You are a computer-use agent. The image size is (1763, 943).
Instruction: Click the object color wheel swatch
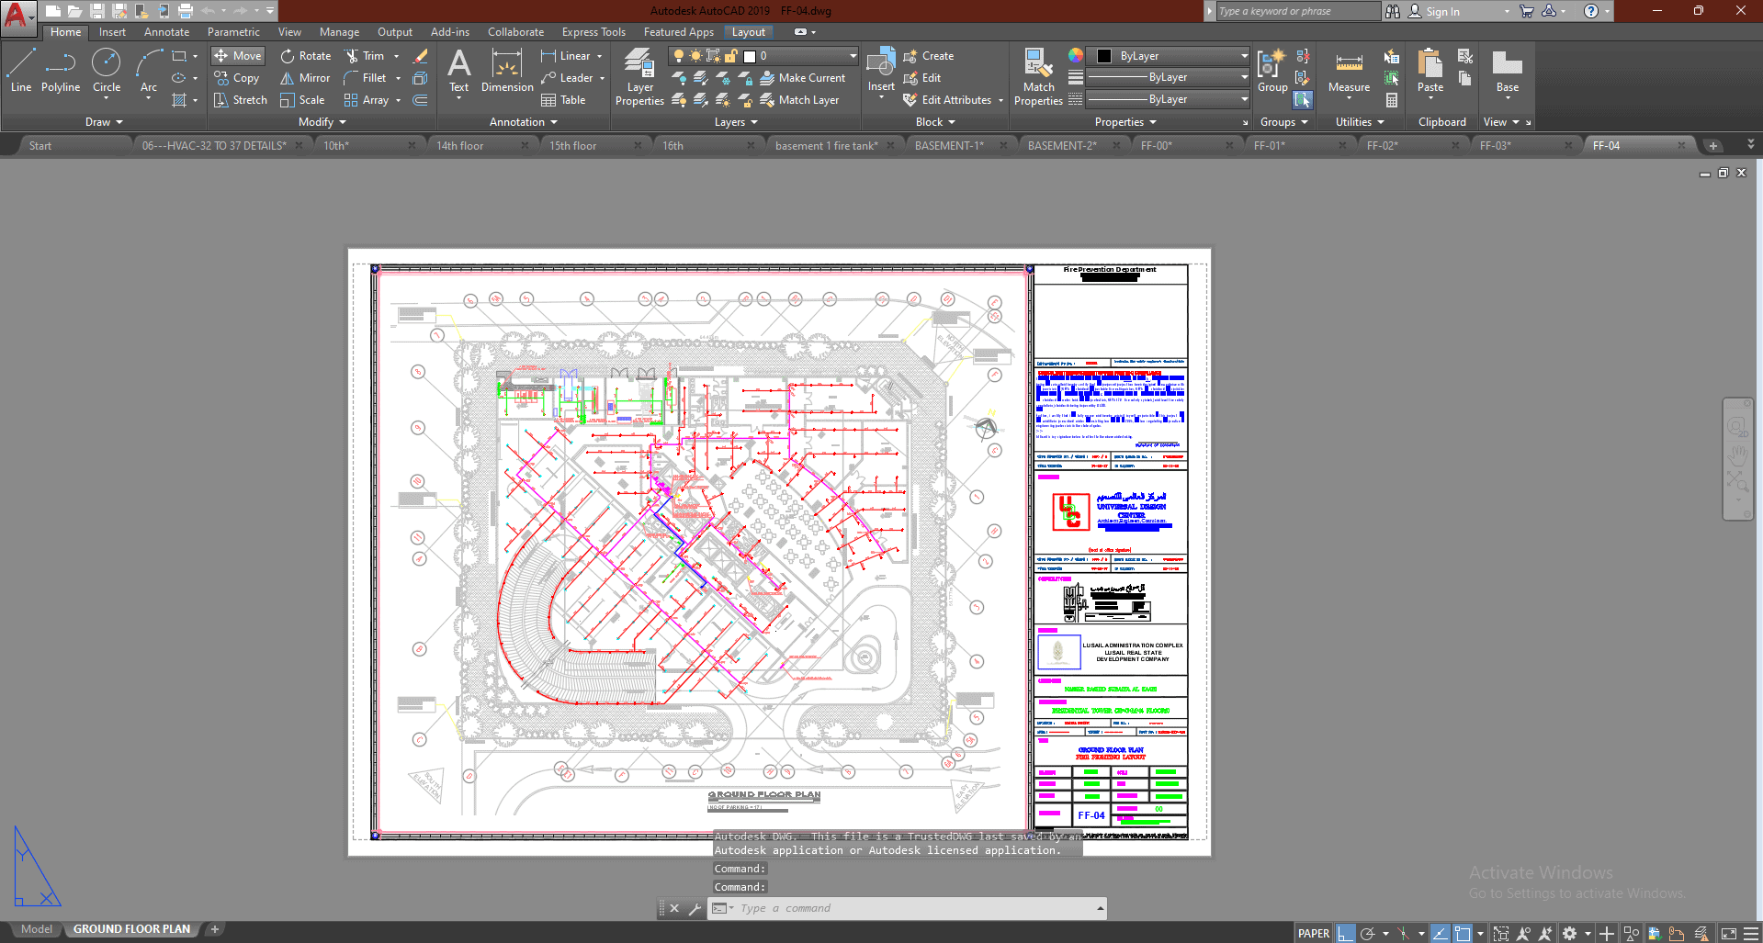(1076, 56)
